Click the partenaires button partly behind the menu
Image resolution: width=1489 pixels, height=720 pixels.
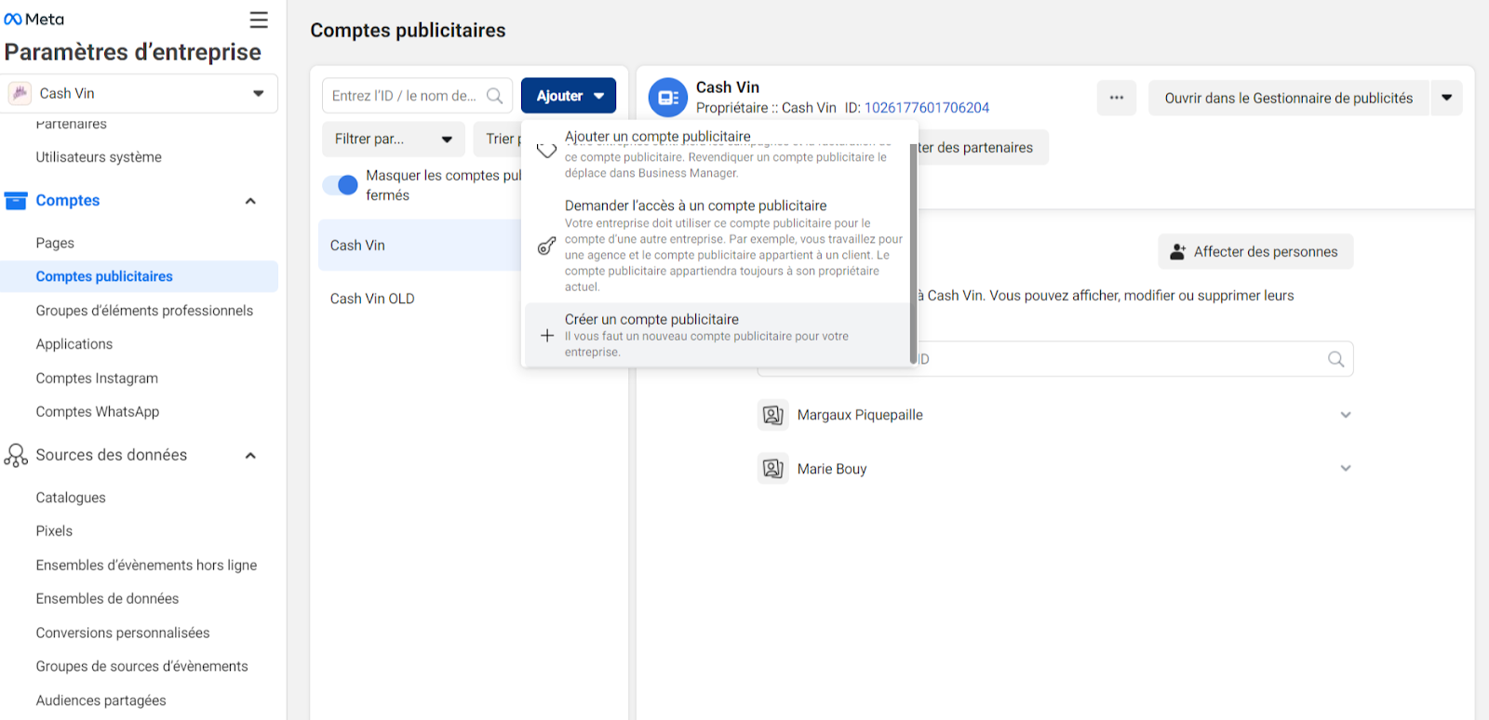(982, 148)
